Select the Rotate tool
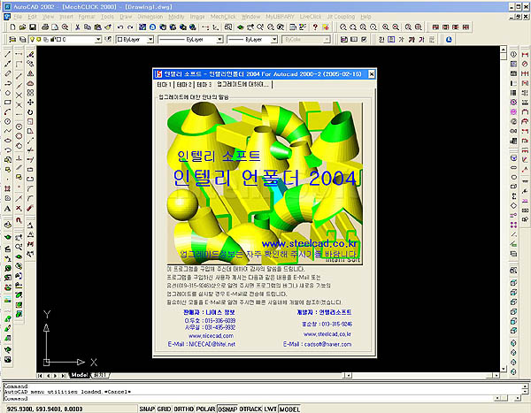Viewport: 531px width, 413px height. (30, 112)
